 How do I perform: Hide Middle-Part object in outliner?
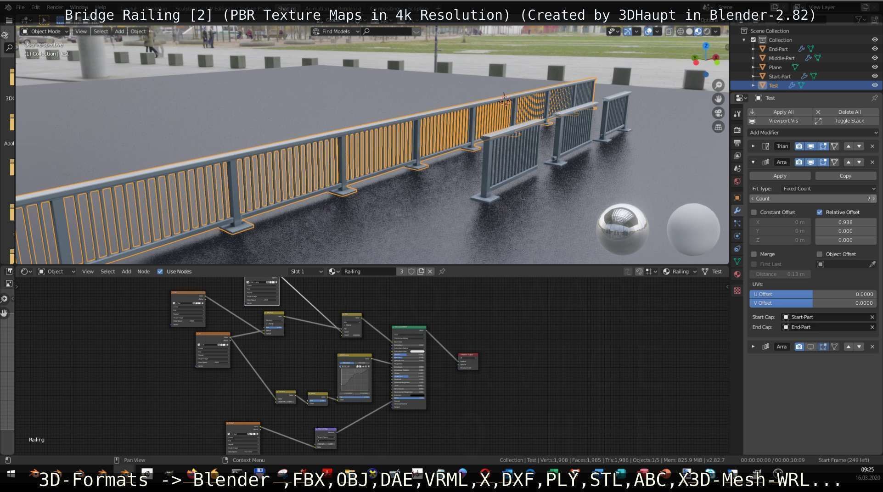click(x=875, y=58)
